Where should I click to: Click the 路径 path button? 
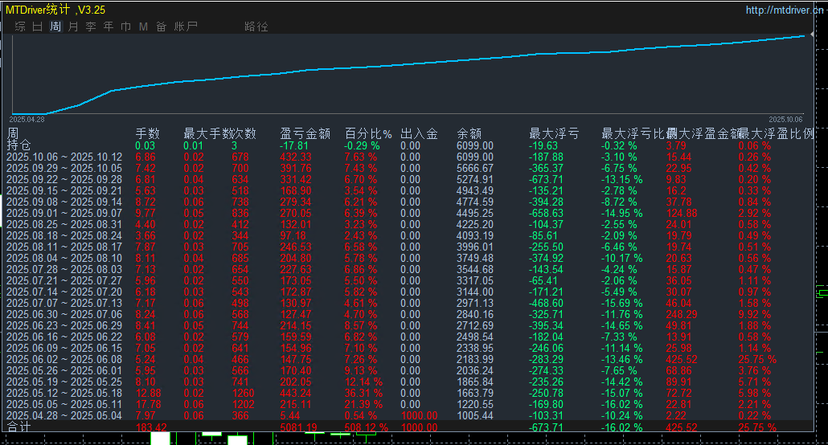pos(256,27)
